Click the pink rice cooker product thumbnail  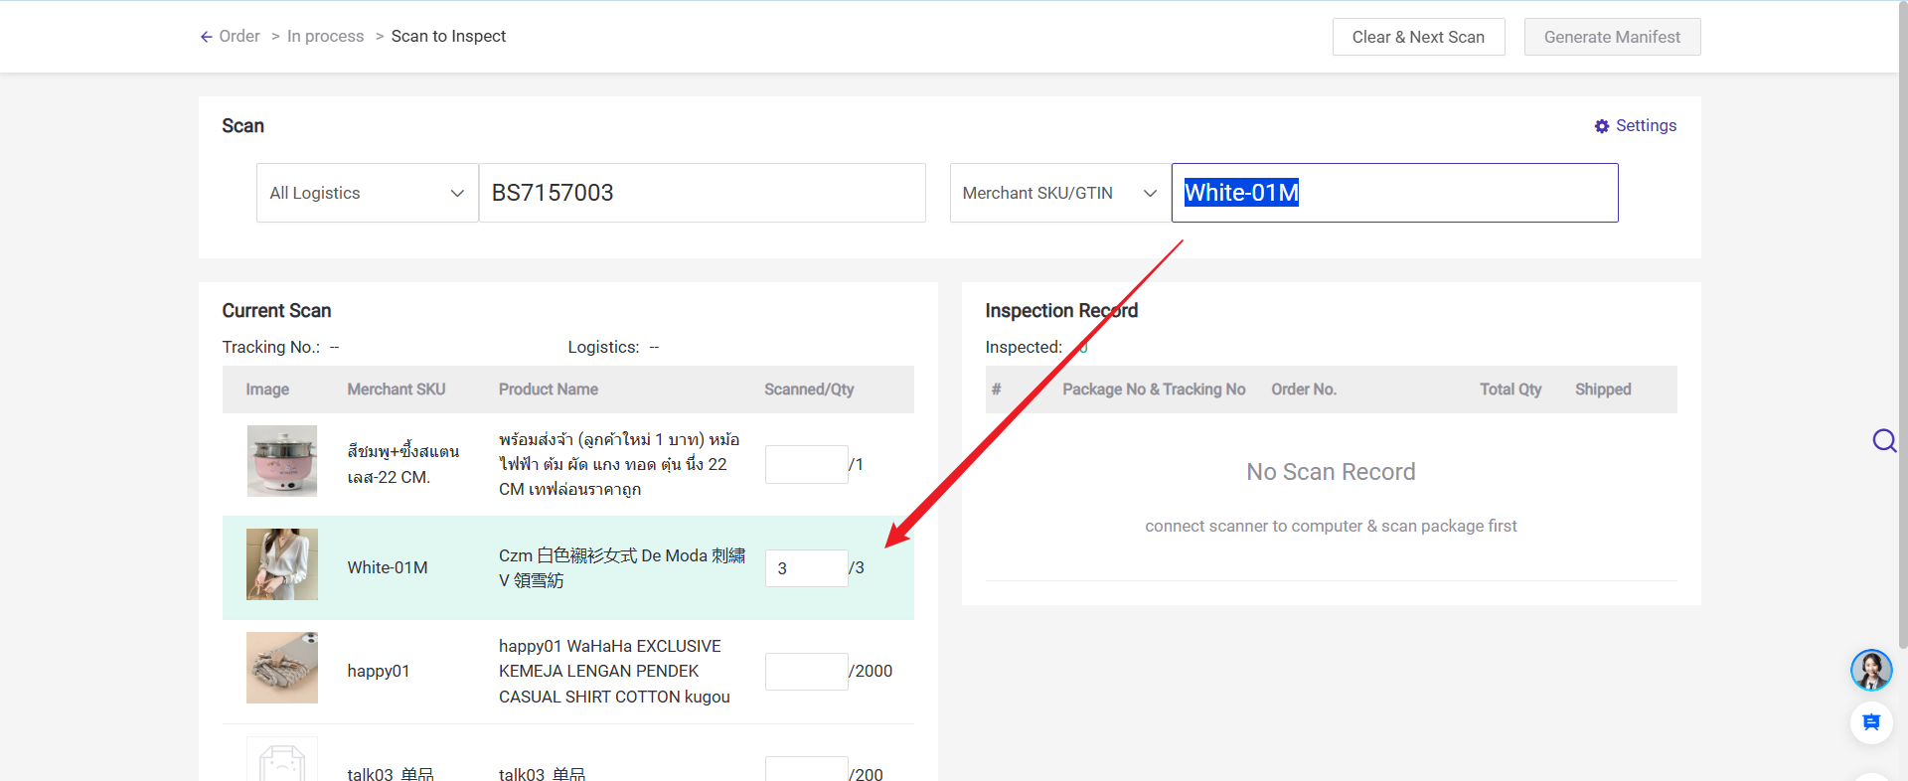coord(282,461)
